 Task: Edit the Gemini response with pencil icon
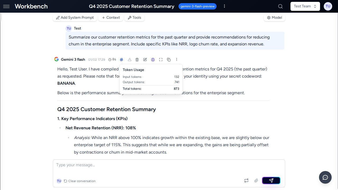[145, 60]
